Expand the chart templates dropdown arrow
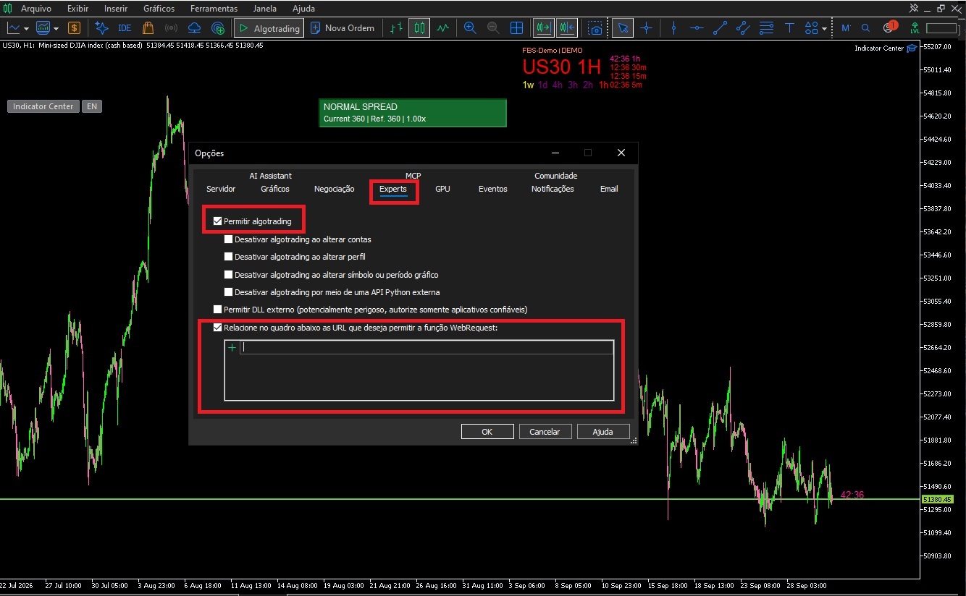 pyautogui.click(x=56, y=28)
